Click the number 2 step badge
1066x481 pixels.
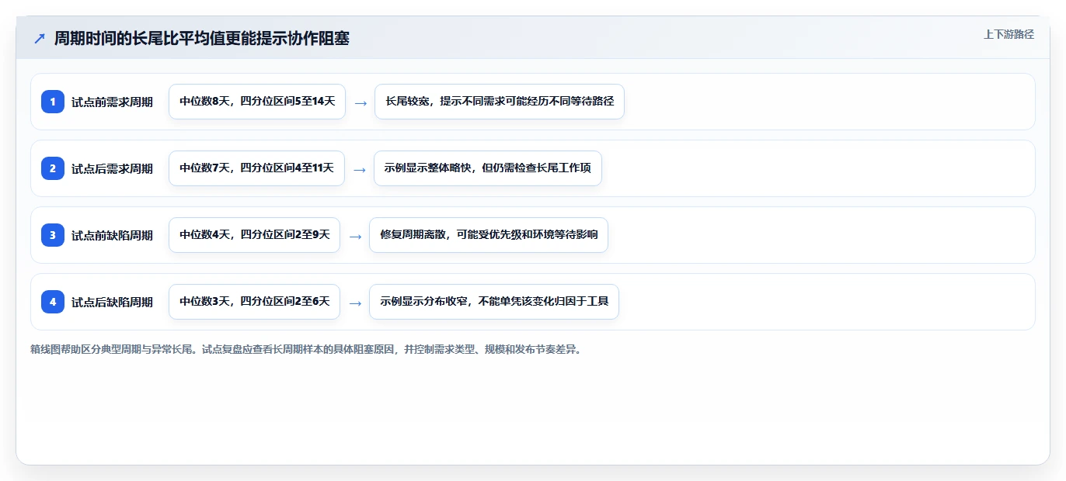53,168
